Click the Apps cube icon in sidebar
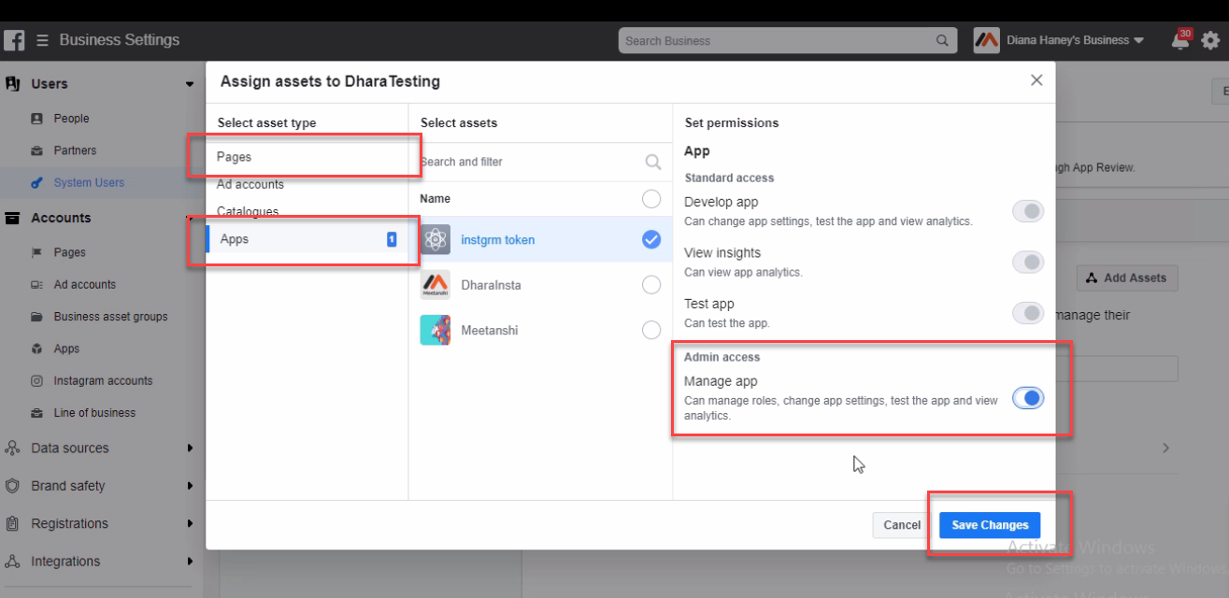 [x=37, y=349]
